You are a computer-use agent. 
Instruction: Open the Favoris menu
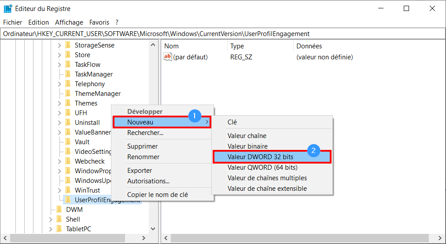tap(99, 22)
